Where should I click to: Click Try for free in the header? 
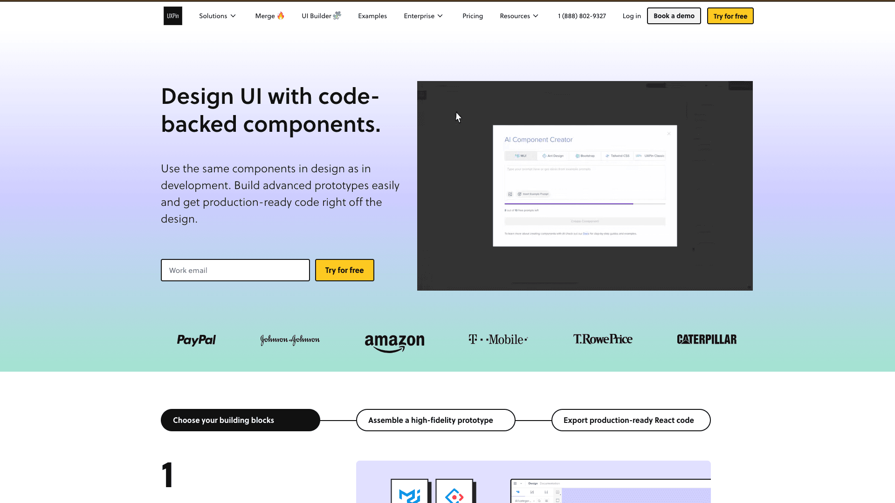pos(730,16)
